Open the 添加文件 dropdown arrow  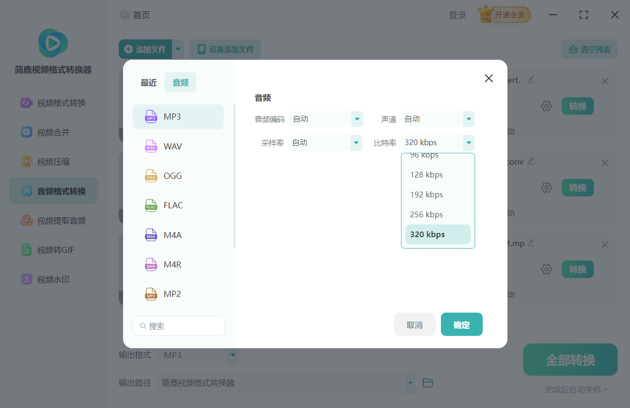(x=178, y=49)
